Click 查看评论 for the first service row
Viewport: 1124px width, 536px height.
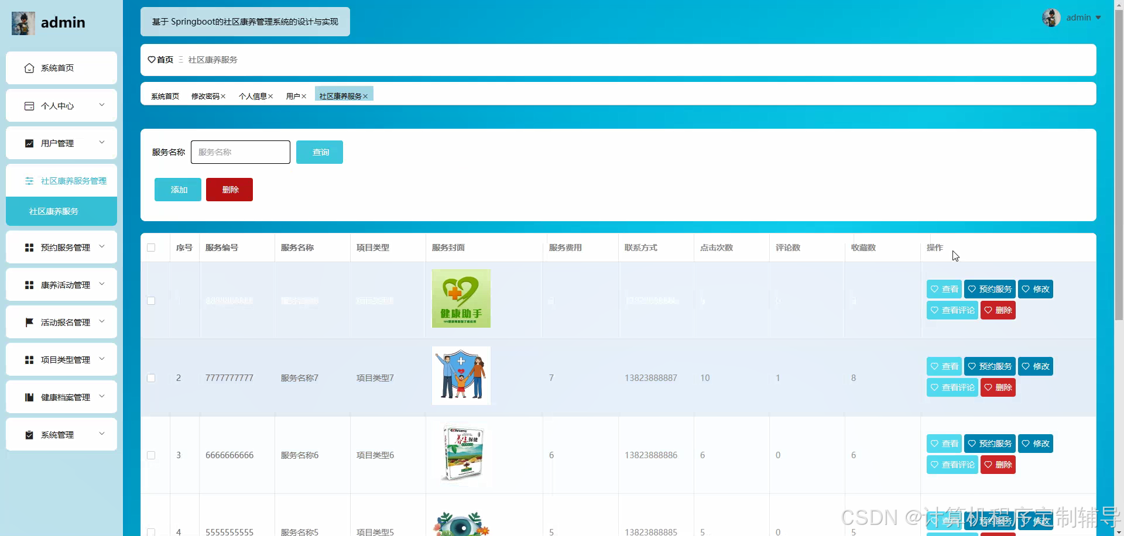click(952, 310)
